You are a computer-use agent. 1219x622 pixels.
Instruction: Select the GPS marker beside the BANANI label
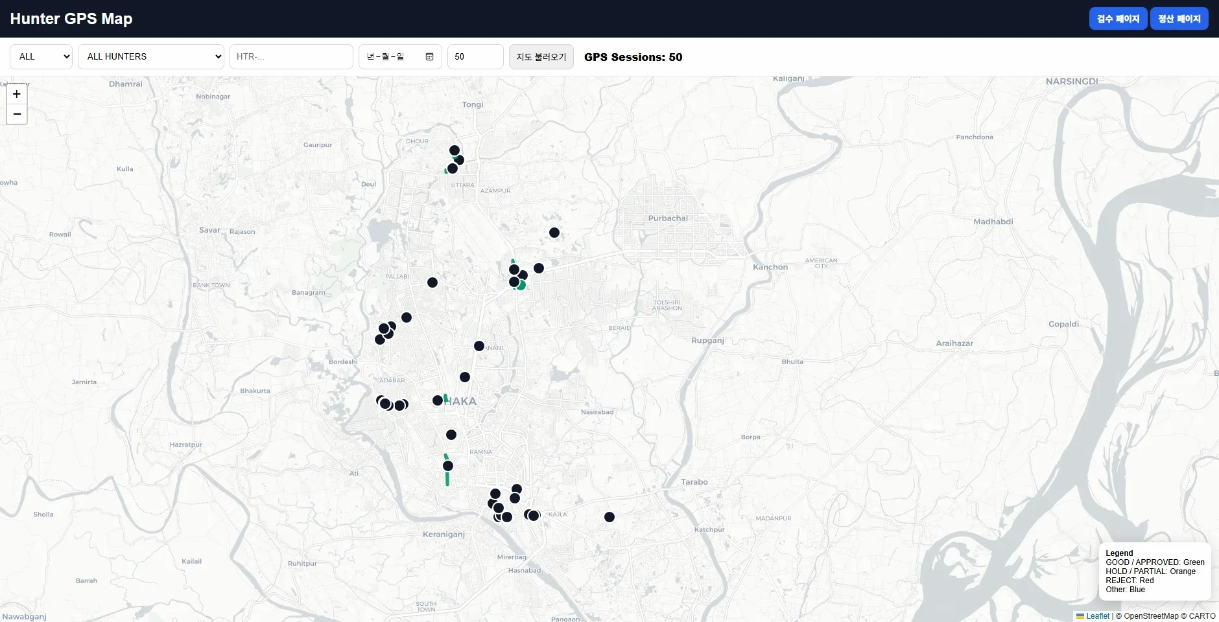coord(479,346)
